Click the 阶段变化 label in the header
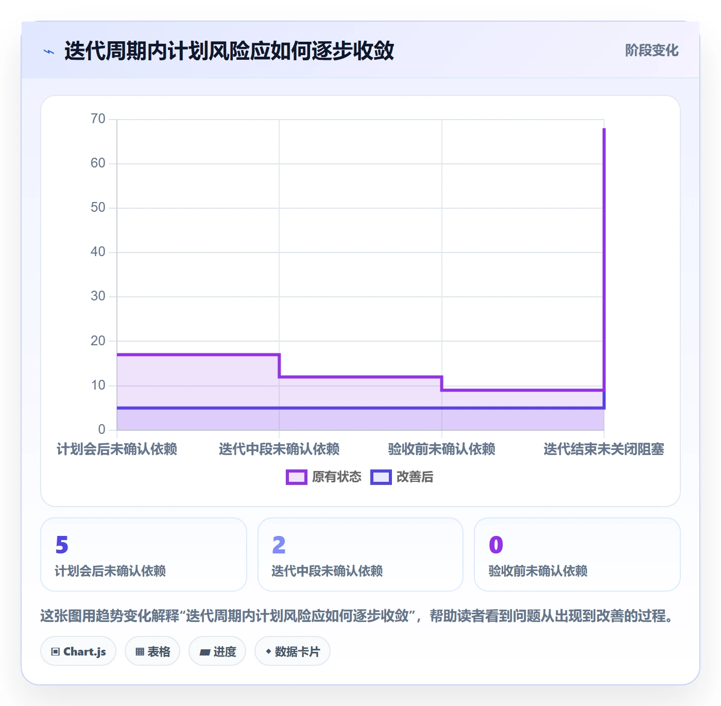The width and height of the screenshot is (721, 706). pos(652,51)
